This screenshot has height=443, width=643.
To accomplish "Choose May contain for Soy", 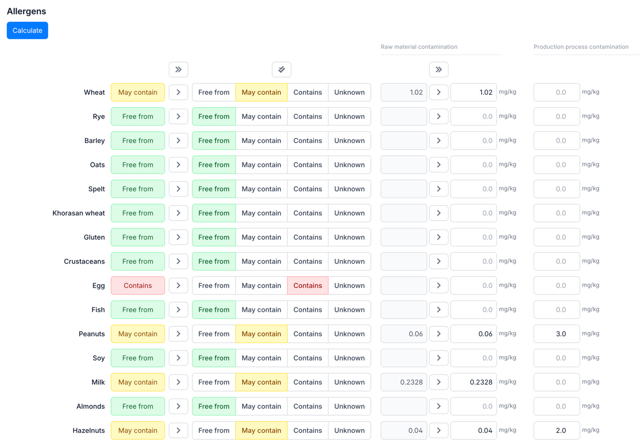I will (261, 358).
